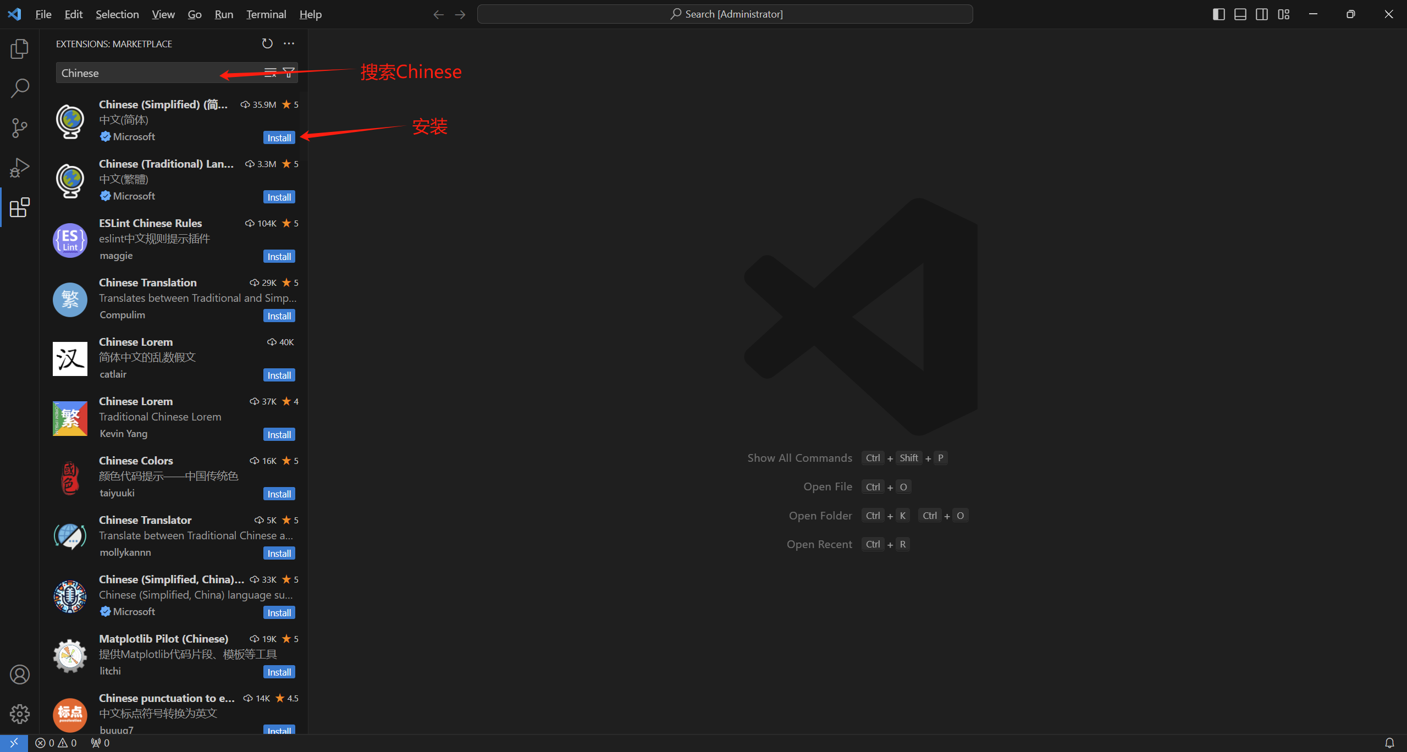
Task: Open the Explorer view icon
Action: (19, 49)
